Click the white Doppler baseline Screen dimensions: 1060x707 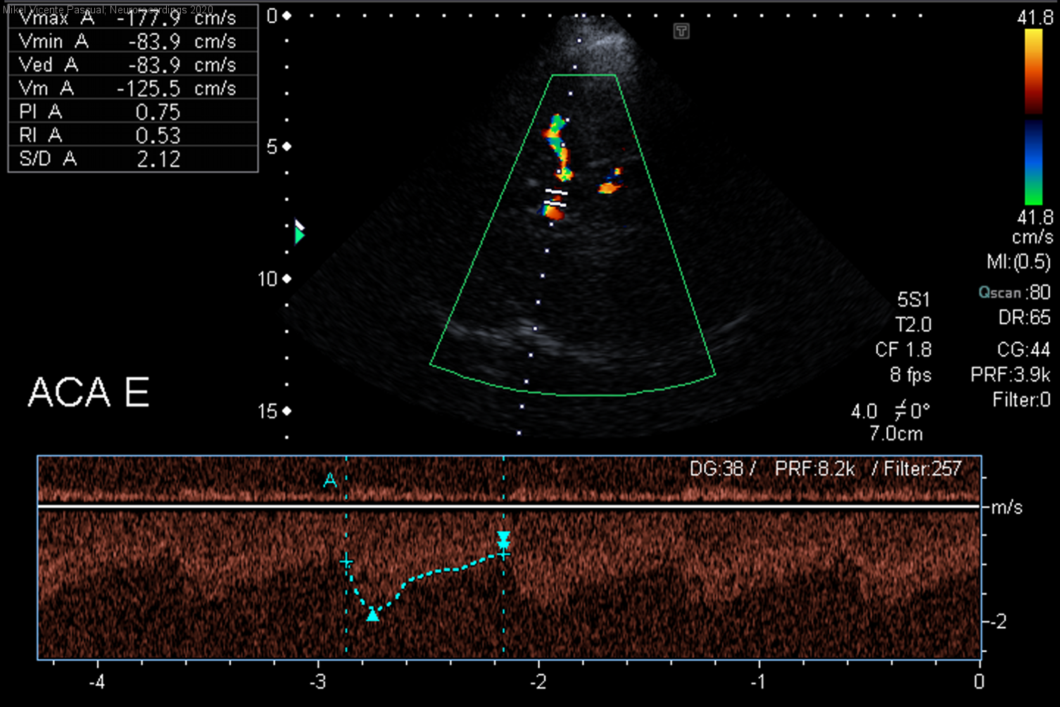[x=508, y=506]
